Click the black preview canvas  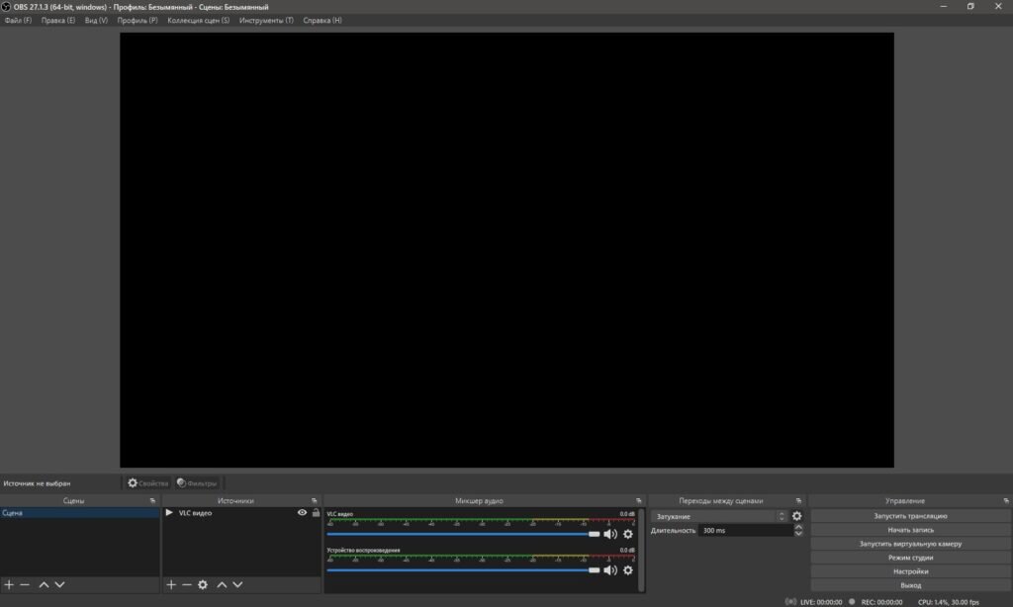click(x=507, y=250)
